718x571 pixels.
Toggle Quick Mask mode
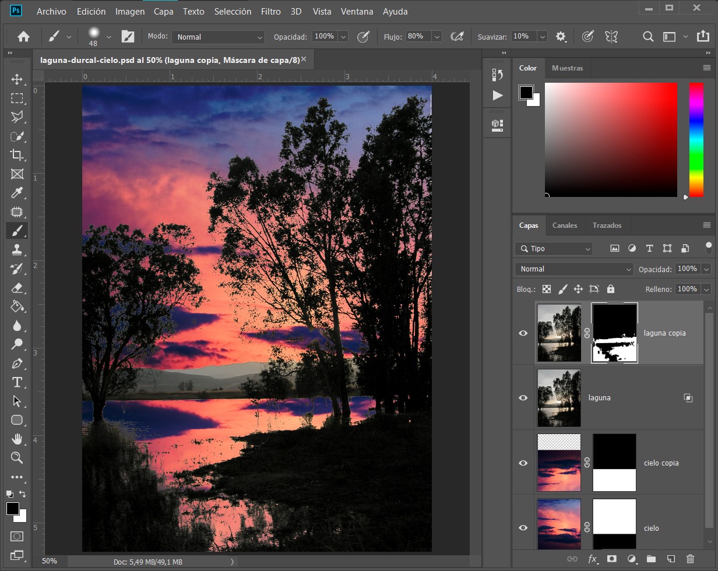[x=17, y=537]
